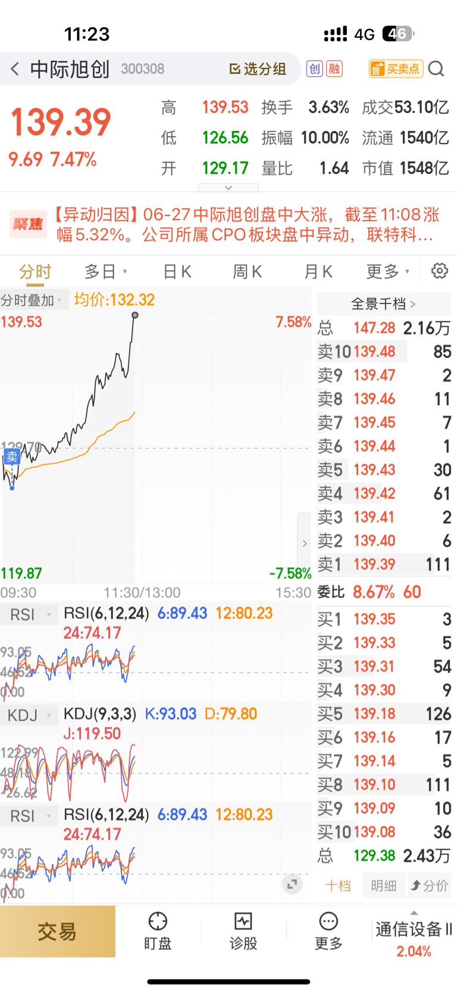Open 全景千档 full order book
This screenshot has height=993, width=457.
click(x=383, y=304)
